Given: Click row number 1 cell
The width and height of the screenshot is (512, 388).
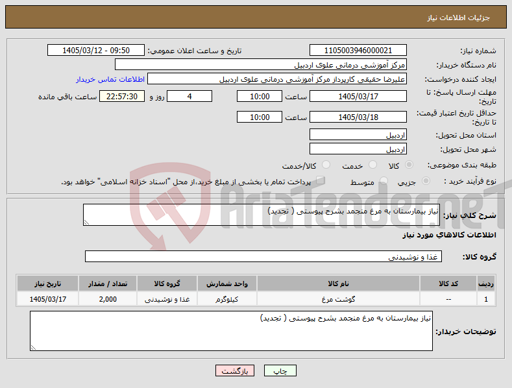Looking at the screenshot, I should click(x=486, y=299).
